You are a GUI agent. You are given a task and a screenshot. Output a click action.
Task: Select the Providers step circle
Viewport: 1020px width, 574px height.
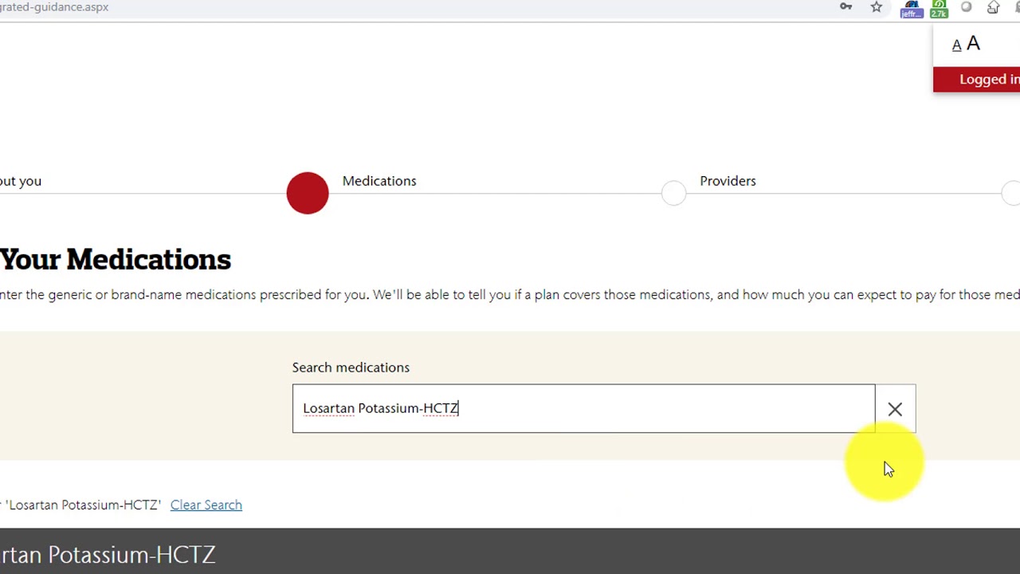tap(673, 193)
